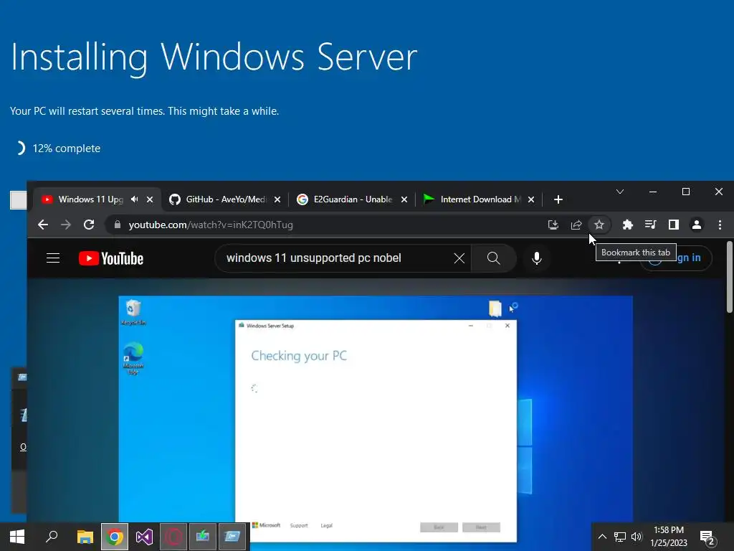Open Chrome three-dot menu
The image size is (734, 551).
point(720,225)
